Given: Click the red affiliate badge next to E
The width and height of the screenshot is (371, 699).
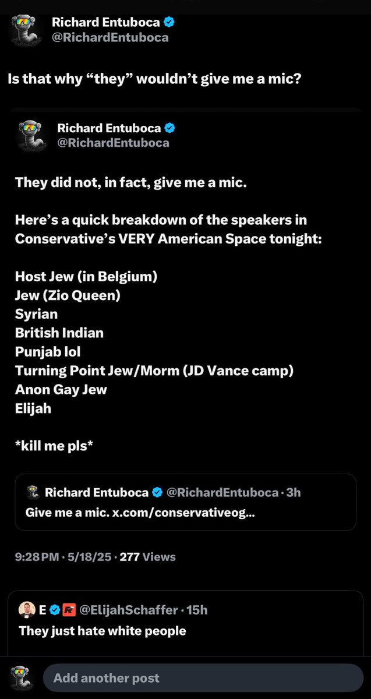Looking at the screenshot, I should [x=70, y=610].
